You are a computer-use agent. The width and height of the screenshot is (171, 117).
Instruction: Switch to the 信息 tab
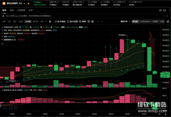pyautogui.click(x=11, y=10)
